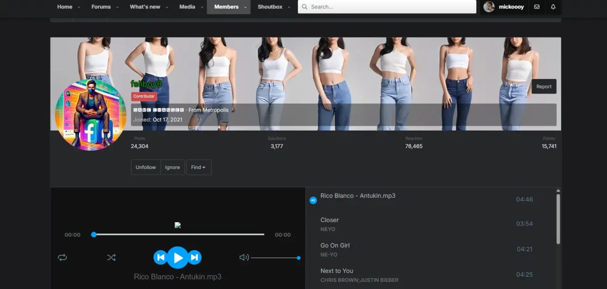The height and width of the screenshot is (289, 607).
Task: Click the Joined Oct 17, 2021 date
Action: pyautogui.click(x=167, y=120)
